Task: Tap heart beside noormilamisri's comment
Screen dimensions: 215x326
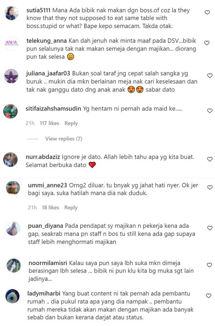Action: pyautogui.click(x=210, y=265)
